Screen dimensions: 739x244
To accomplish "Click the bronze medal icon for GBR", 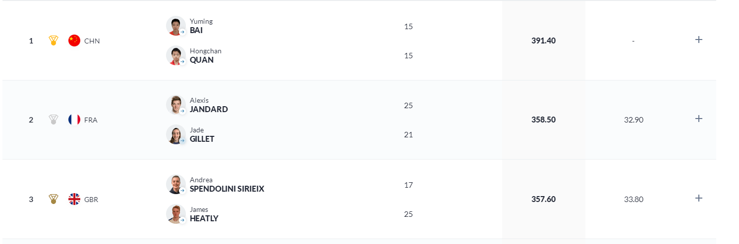I will [54, 199].
